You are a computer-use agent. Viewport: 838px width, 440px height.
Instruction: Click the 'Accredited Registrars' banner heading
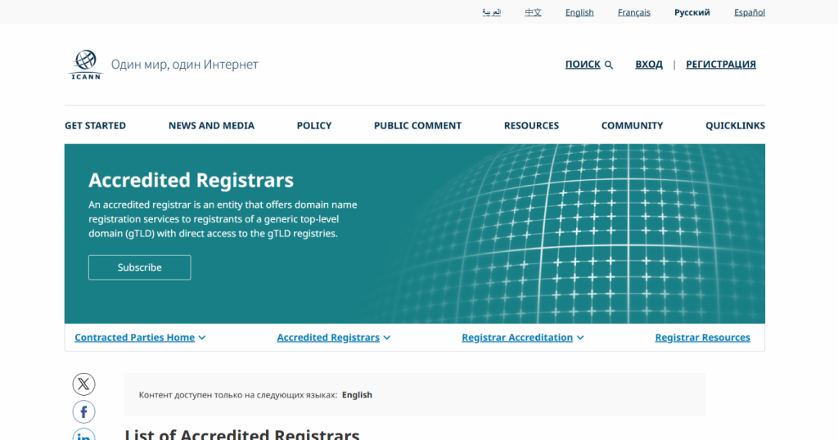point(191,181)
